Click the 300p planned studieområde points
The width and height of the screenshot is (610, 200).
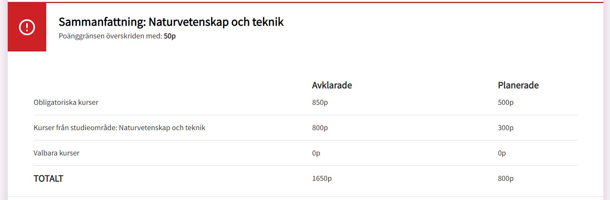pos(506,128)
